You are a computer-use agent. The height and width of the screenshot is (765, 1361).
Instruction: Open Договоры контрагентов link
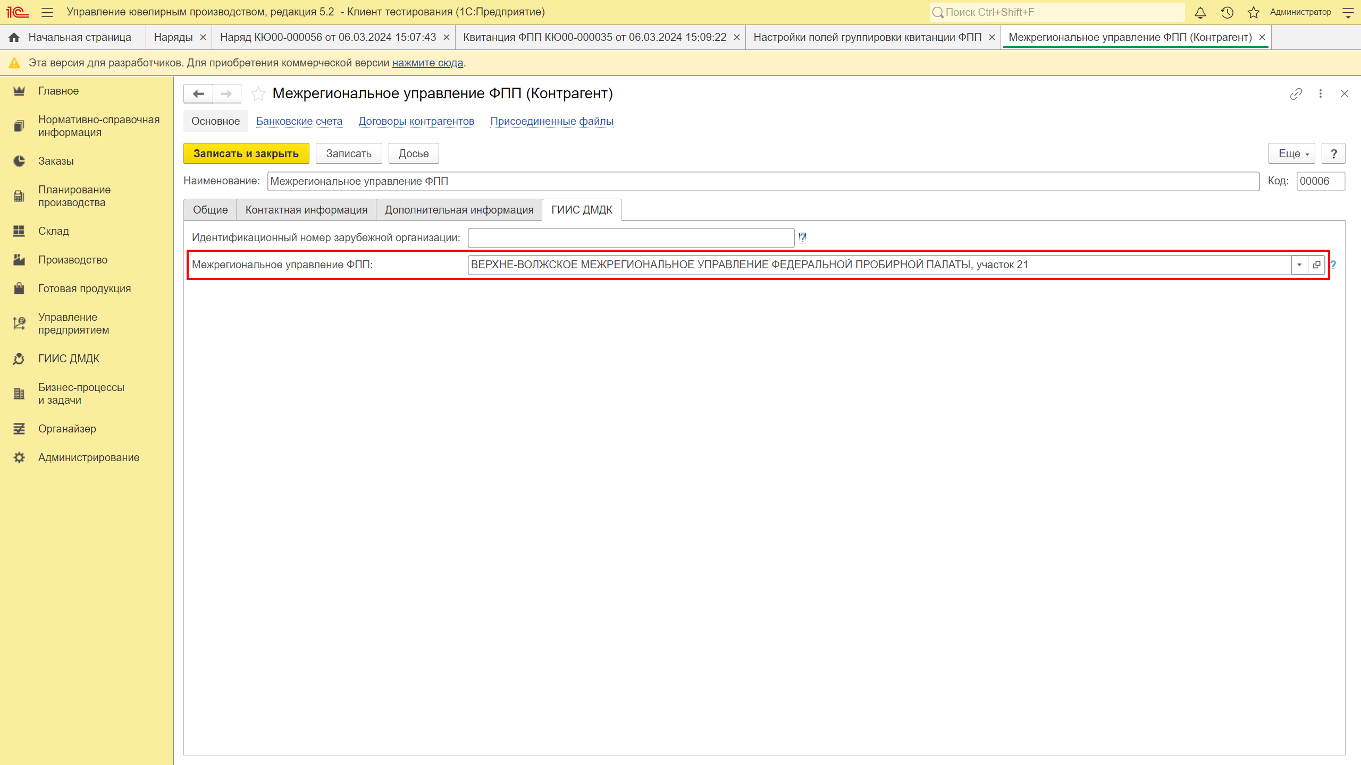[x=416, y=121]
